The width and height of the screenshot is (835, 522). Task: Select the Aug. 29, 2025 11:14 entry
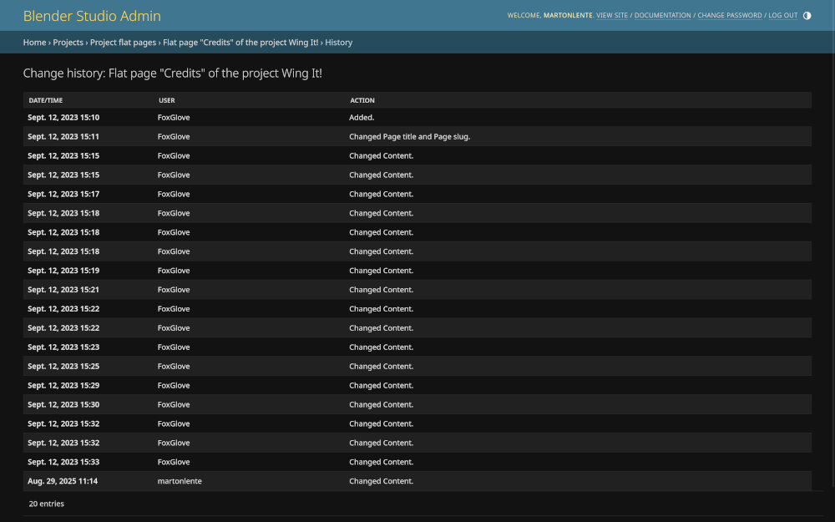click(63, 481)
